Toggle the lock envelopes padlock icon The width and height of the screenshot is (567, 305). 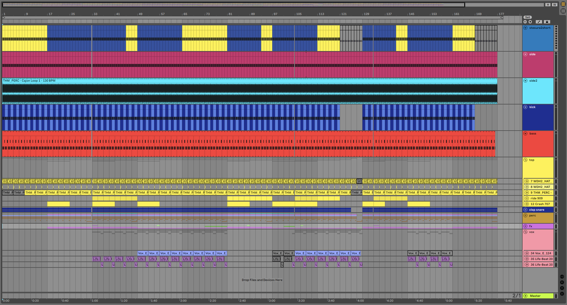pyautogui.click(x=547, y=22)
